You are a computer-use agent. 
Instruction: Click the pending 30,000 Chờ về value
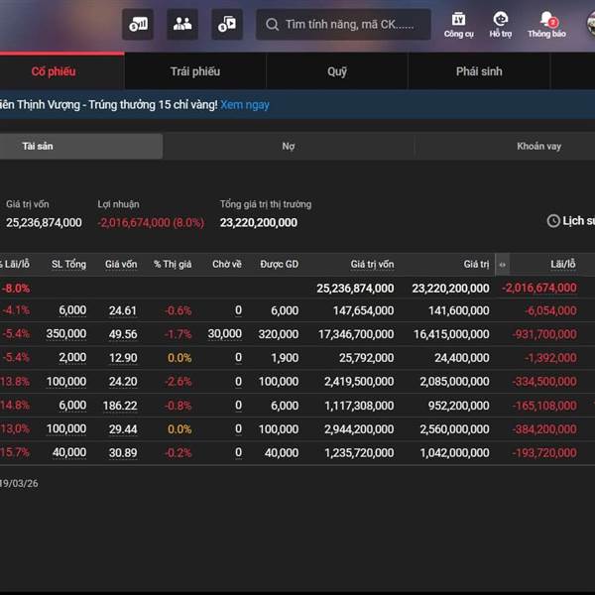[x=225, y=334]
